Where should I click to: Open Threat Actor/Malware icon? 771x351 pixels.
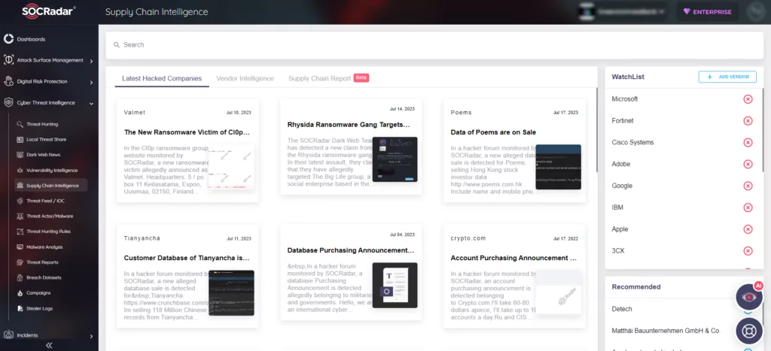(20, 216)
